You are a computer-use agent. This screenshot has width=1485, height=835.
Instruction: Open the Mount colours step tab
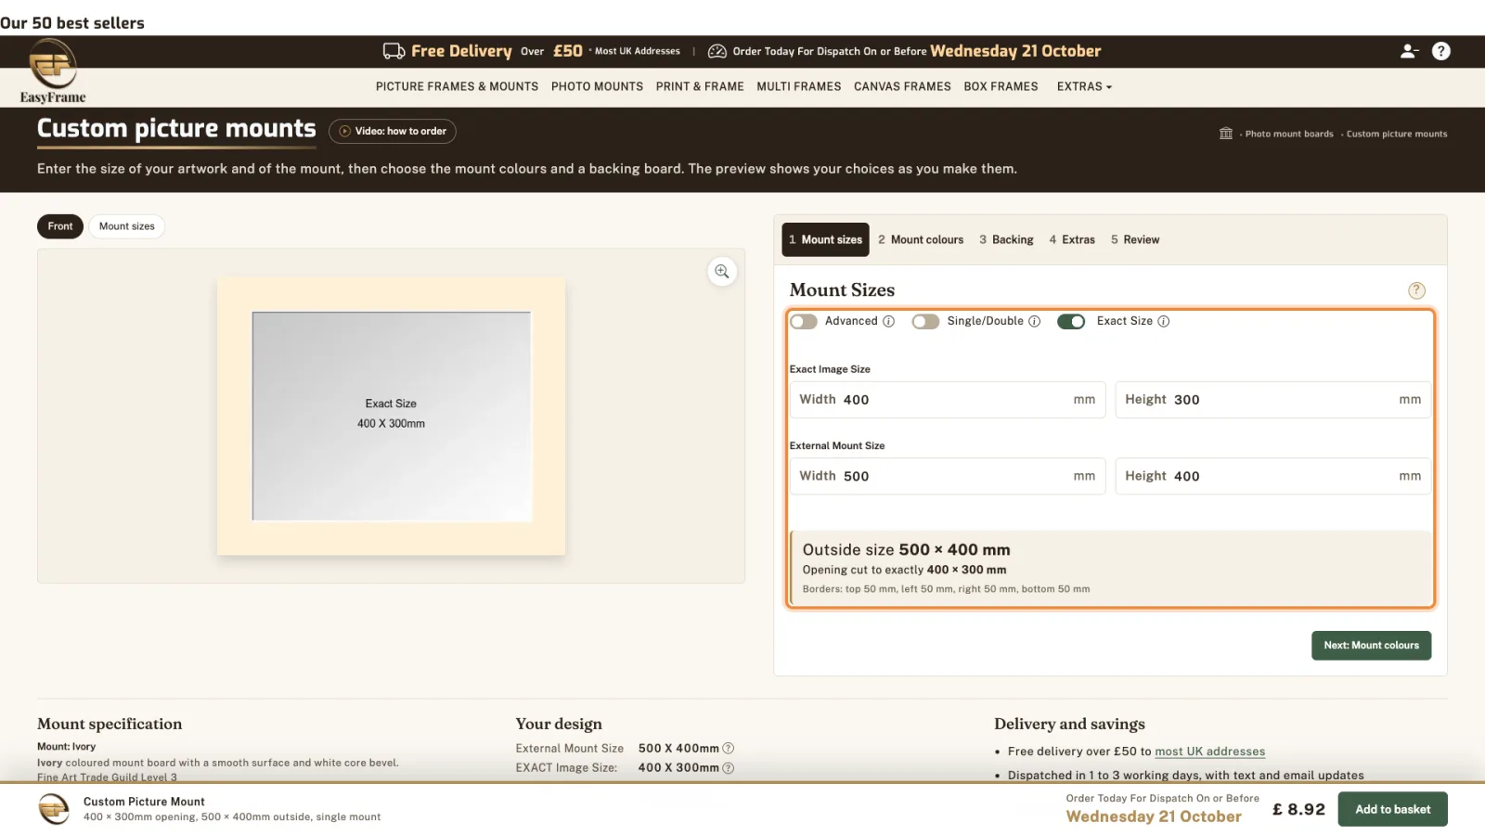[921, 239]
